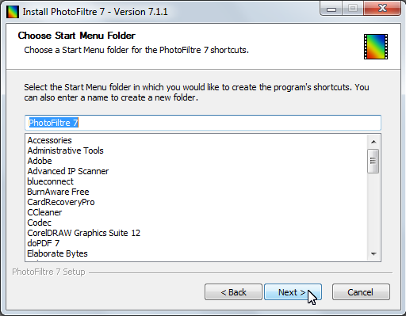
Task: Click the PhotoFiltre title bar icon
Action: [x=13, y=12]
